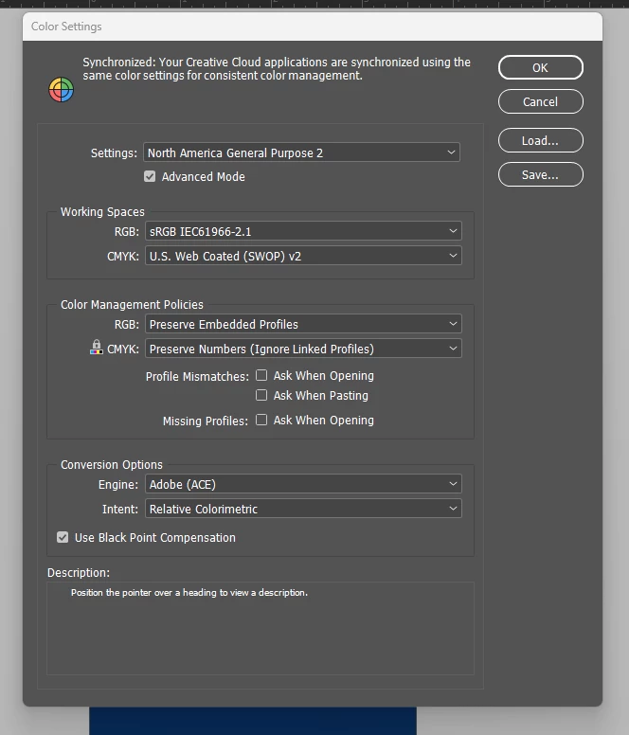The image size is (629, 735).
Task: Click the CMYK policy lock icon
Action: point(96,348)
